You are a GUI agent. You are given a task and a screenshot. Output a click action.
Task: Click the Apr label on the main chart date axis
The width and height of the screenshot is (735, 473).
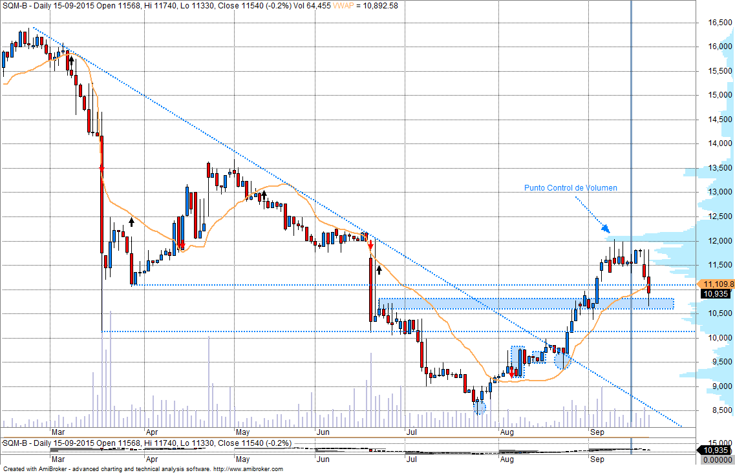click(x=152, y=432)
